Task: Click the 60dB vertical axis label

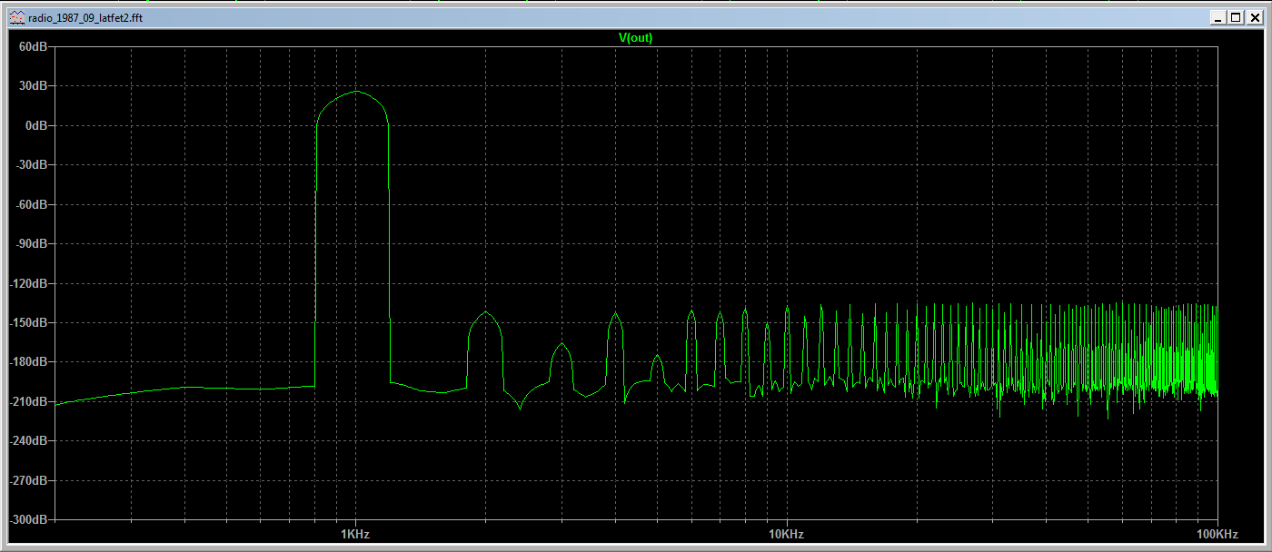Action: 33,46
